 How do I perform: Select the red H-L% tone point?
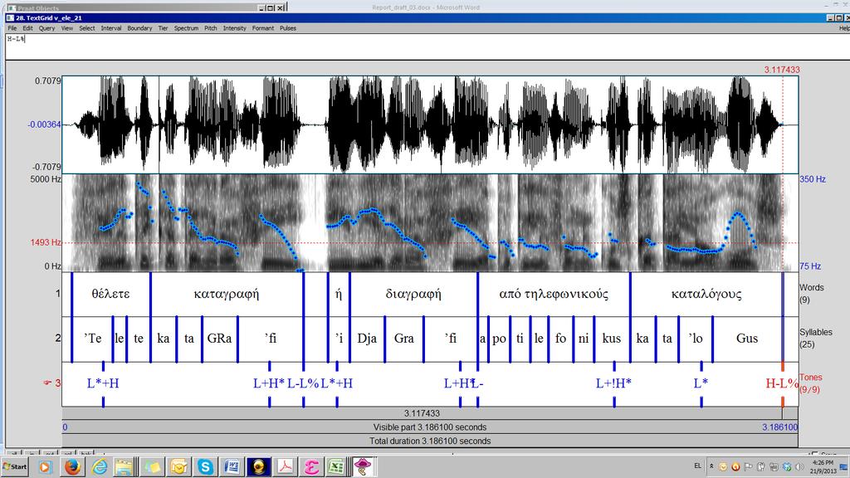[782, 383]
